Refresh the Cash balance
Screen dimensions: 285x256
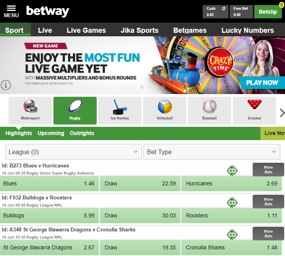pos(223,9)
